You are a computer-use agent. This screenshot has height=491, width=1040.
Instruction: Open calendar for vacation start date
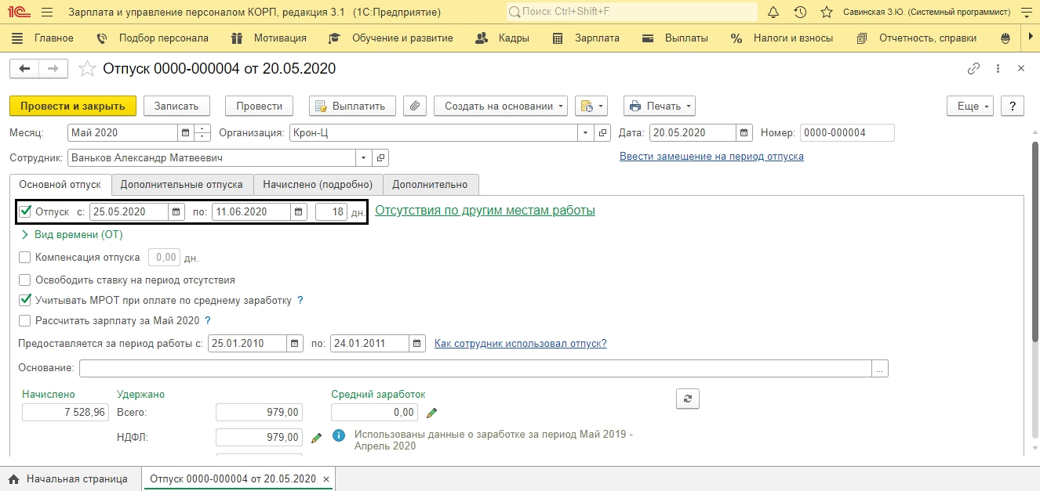point(176,211)
